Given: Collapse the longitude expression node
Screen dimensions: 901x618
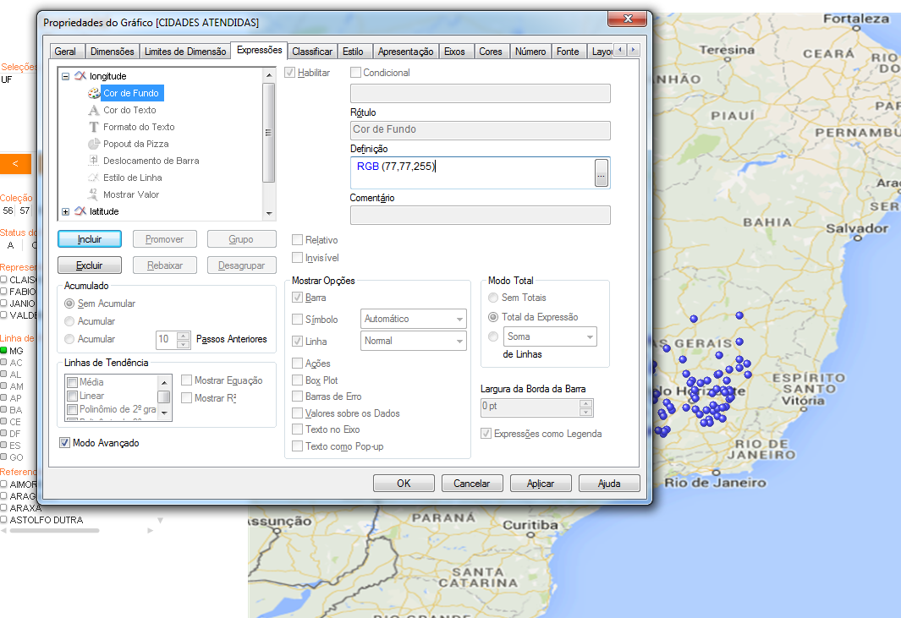Looking at the screenshot, I should [66, 76].
